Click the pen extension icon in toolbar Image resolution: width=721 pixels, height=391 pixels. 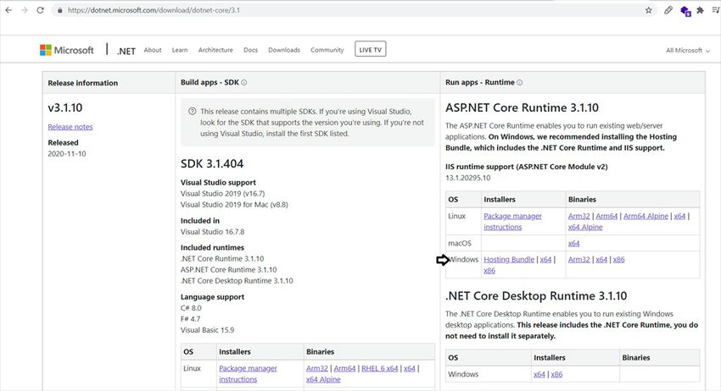pyautogui.click(x=668, y=10)
